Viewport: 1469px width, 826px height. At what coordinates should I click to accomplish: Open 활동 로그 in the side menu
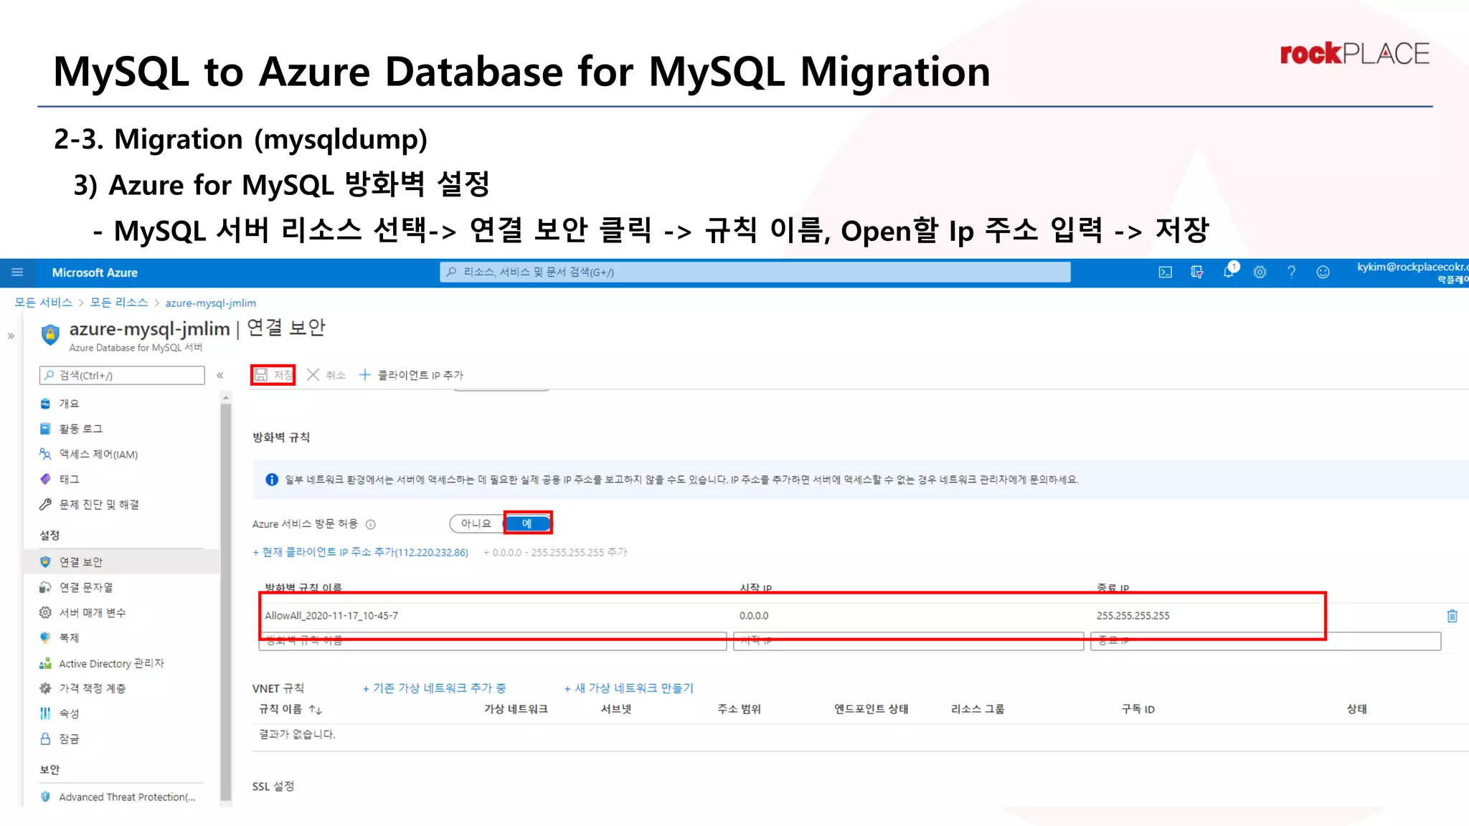[x=70, y=429]
